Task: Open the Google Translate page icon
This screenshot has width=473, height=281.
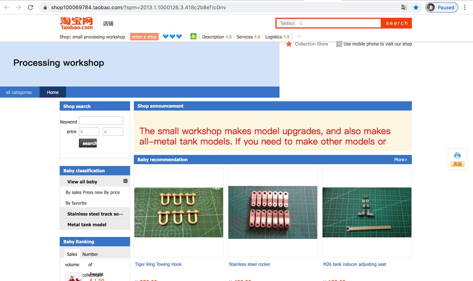Action: [x=404, y=7]
